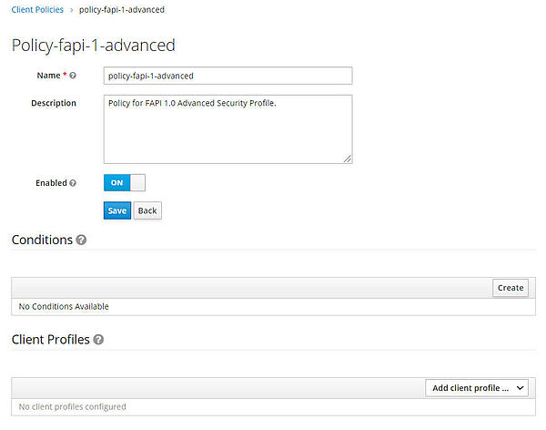Toggle the Enabled switch off
Screen dimensions: 546x430
pyautogui.click(x=125, y=182)
